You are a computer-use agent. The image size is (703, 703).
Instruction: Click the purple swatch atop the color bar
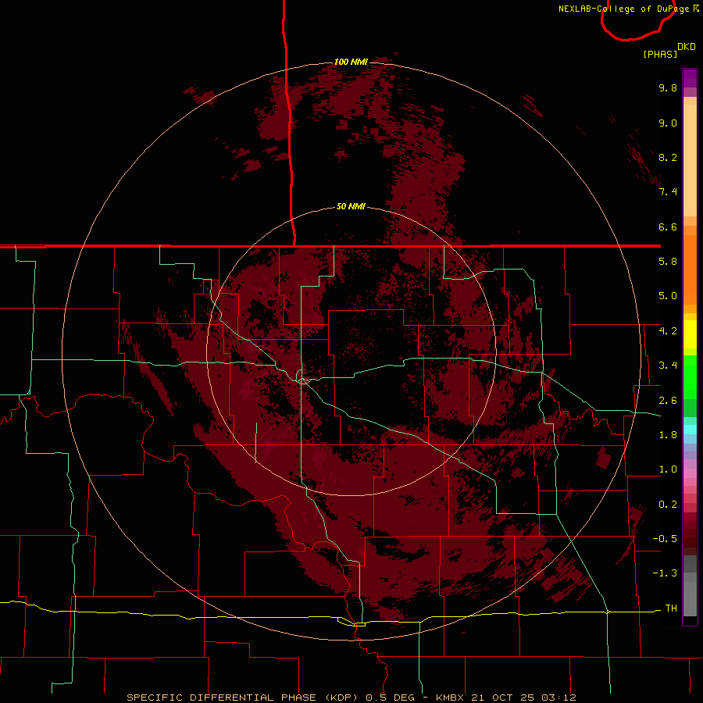click(690, 78)
